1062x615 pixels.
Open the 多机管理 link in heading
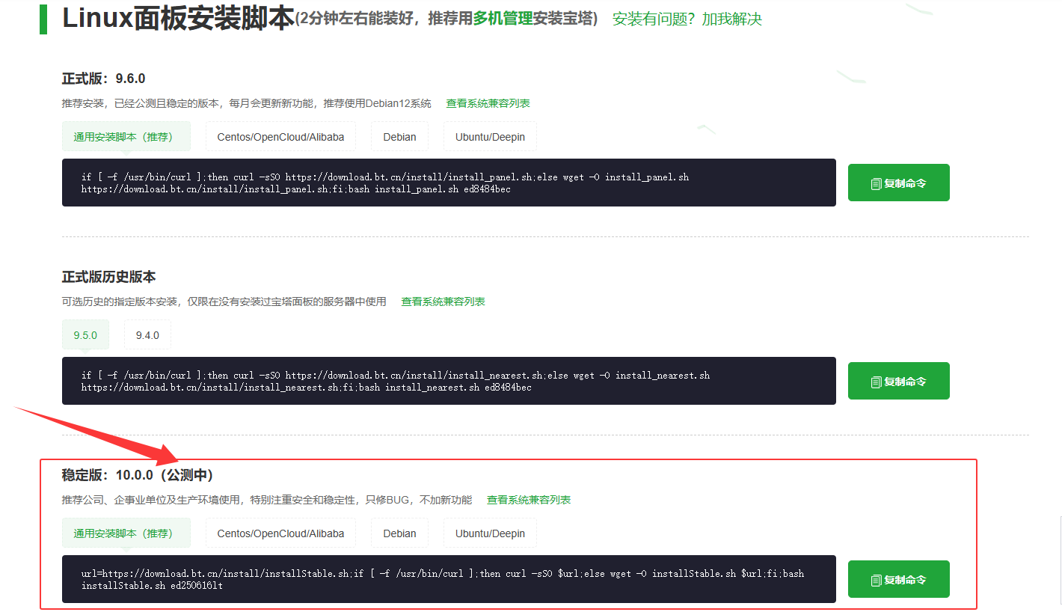tap(503, 19)
